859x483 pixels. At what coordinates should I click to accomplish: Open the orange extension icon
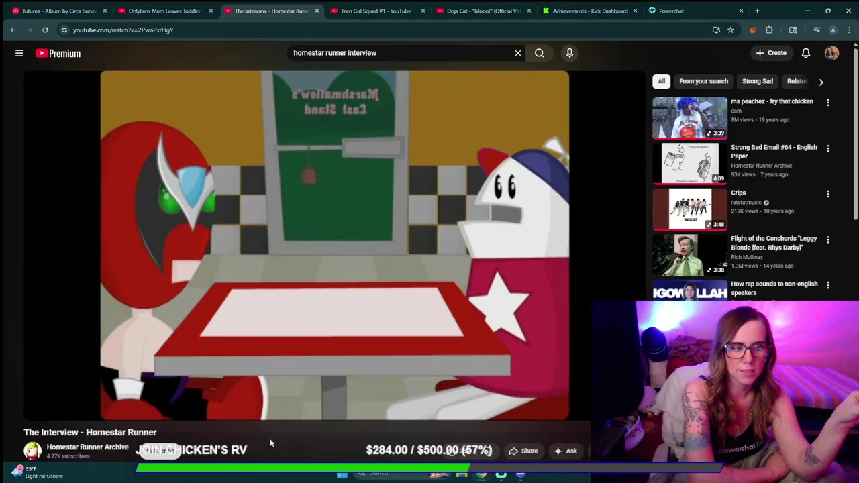tap(753, 30)
